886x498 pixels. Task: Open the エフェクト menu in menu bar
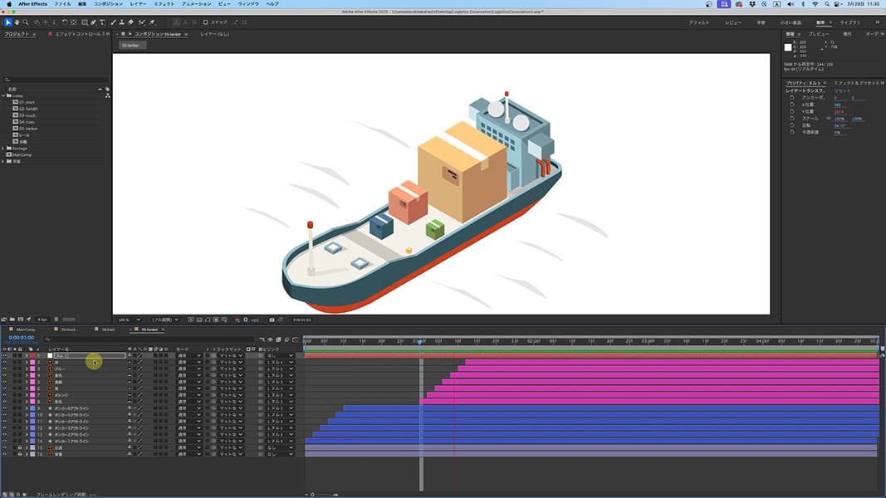(x=164, y=4)
